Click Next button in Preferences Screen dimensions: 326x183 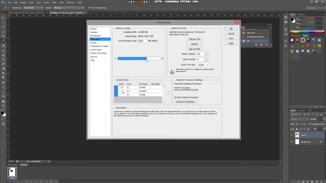[x=231, y=44]
